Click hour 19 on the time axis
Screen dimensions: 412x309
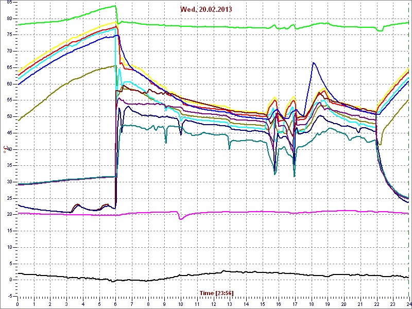click(328, 303)
